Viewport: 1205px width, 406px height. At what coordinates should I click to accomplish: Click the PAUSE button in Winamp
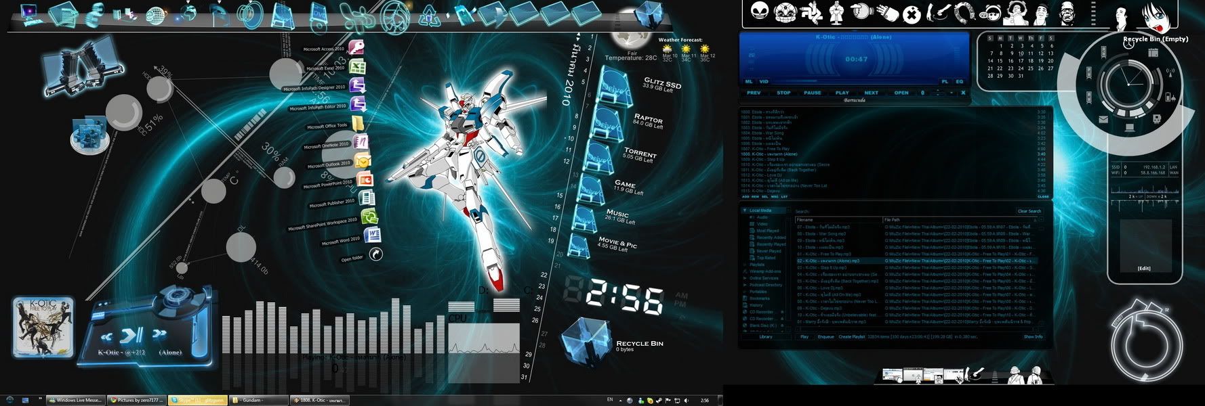tap(813, 93)
